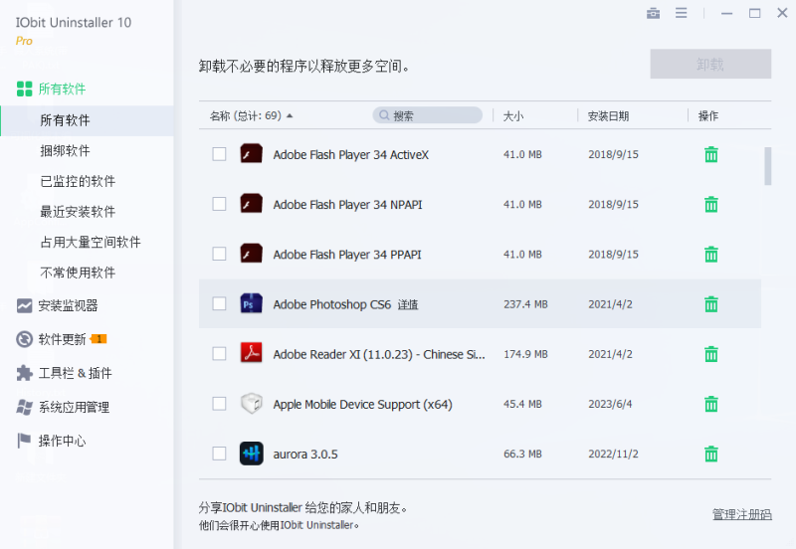
Task: Click trash icon for Adobe Flash Player 34 ActiveX
Action: point(711,154)
